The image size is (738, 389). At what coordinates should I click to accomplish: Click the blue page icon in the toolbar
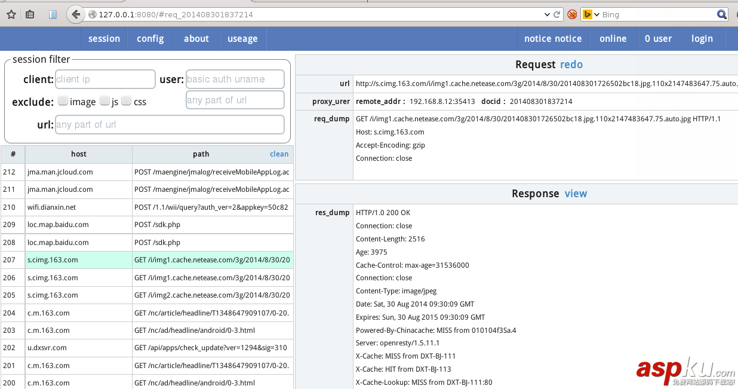tap(53, 14)
